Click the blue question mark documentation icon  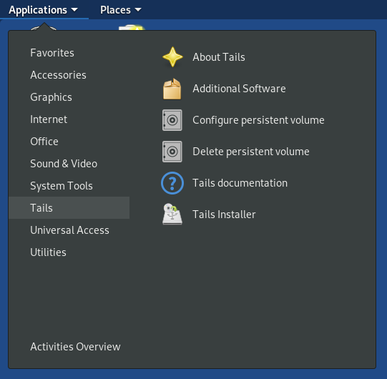172,183
